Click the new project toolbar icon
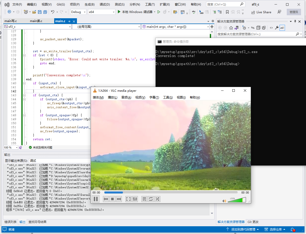 26,12
